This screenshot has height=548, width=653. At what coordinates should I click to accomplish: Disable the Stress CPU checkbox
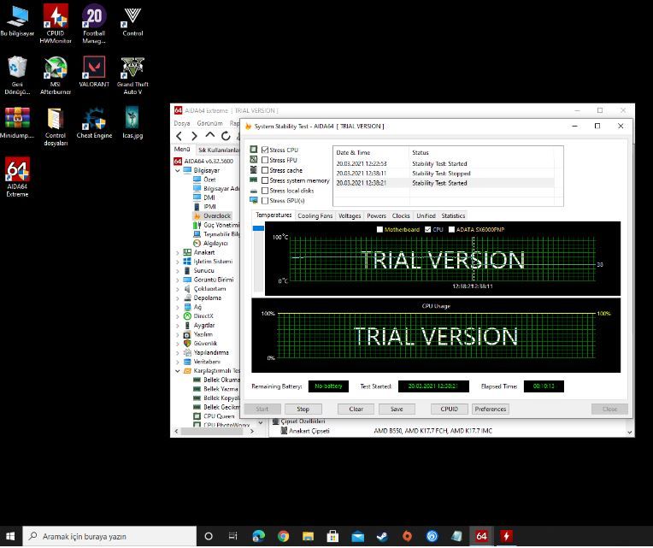(265, 150)
